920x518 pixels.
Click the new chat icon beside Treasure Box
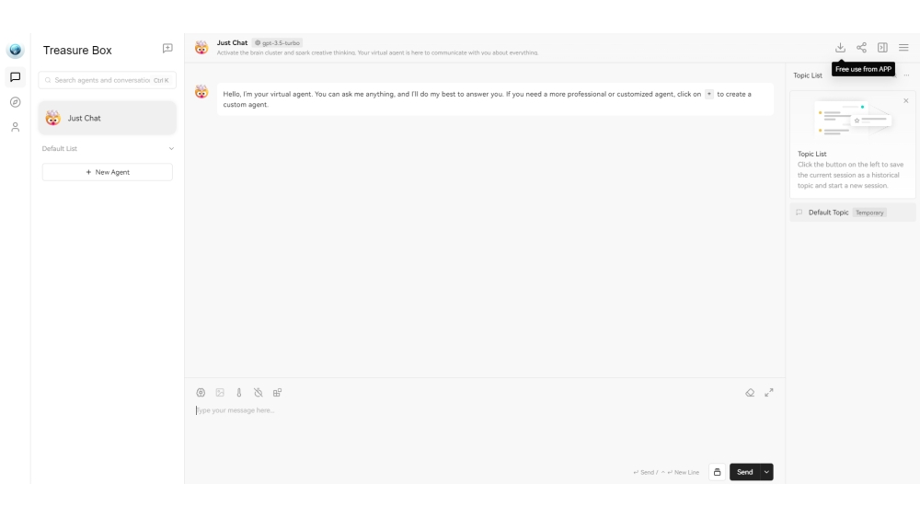point(167,49)
